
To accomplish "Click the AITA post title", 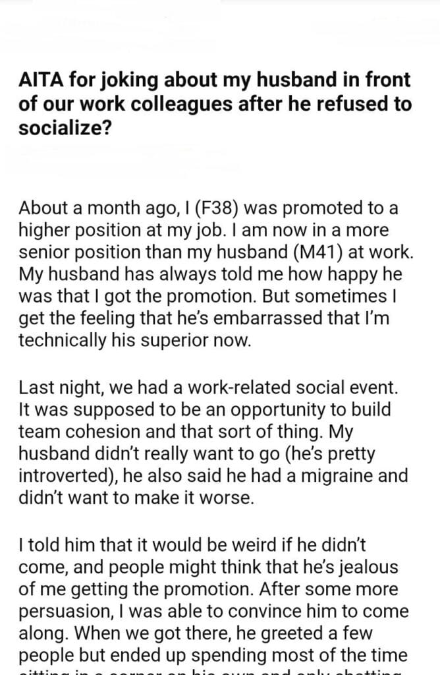I will tap(215, 103).
